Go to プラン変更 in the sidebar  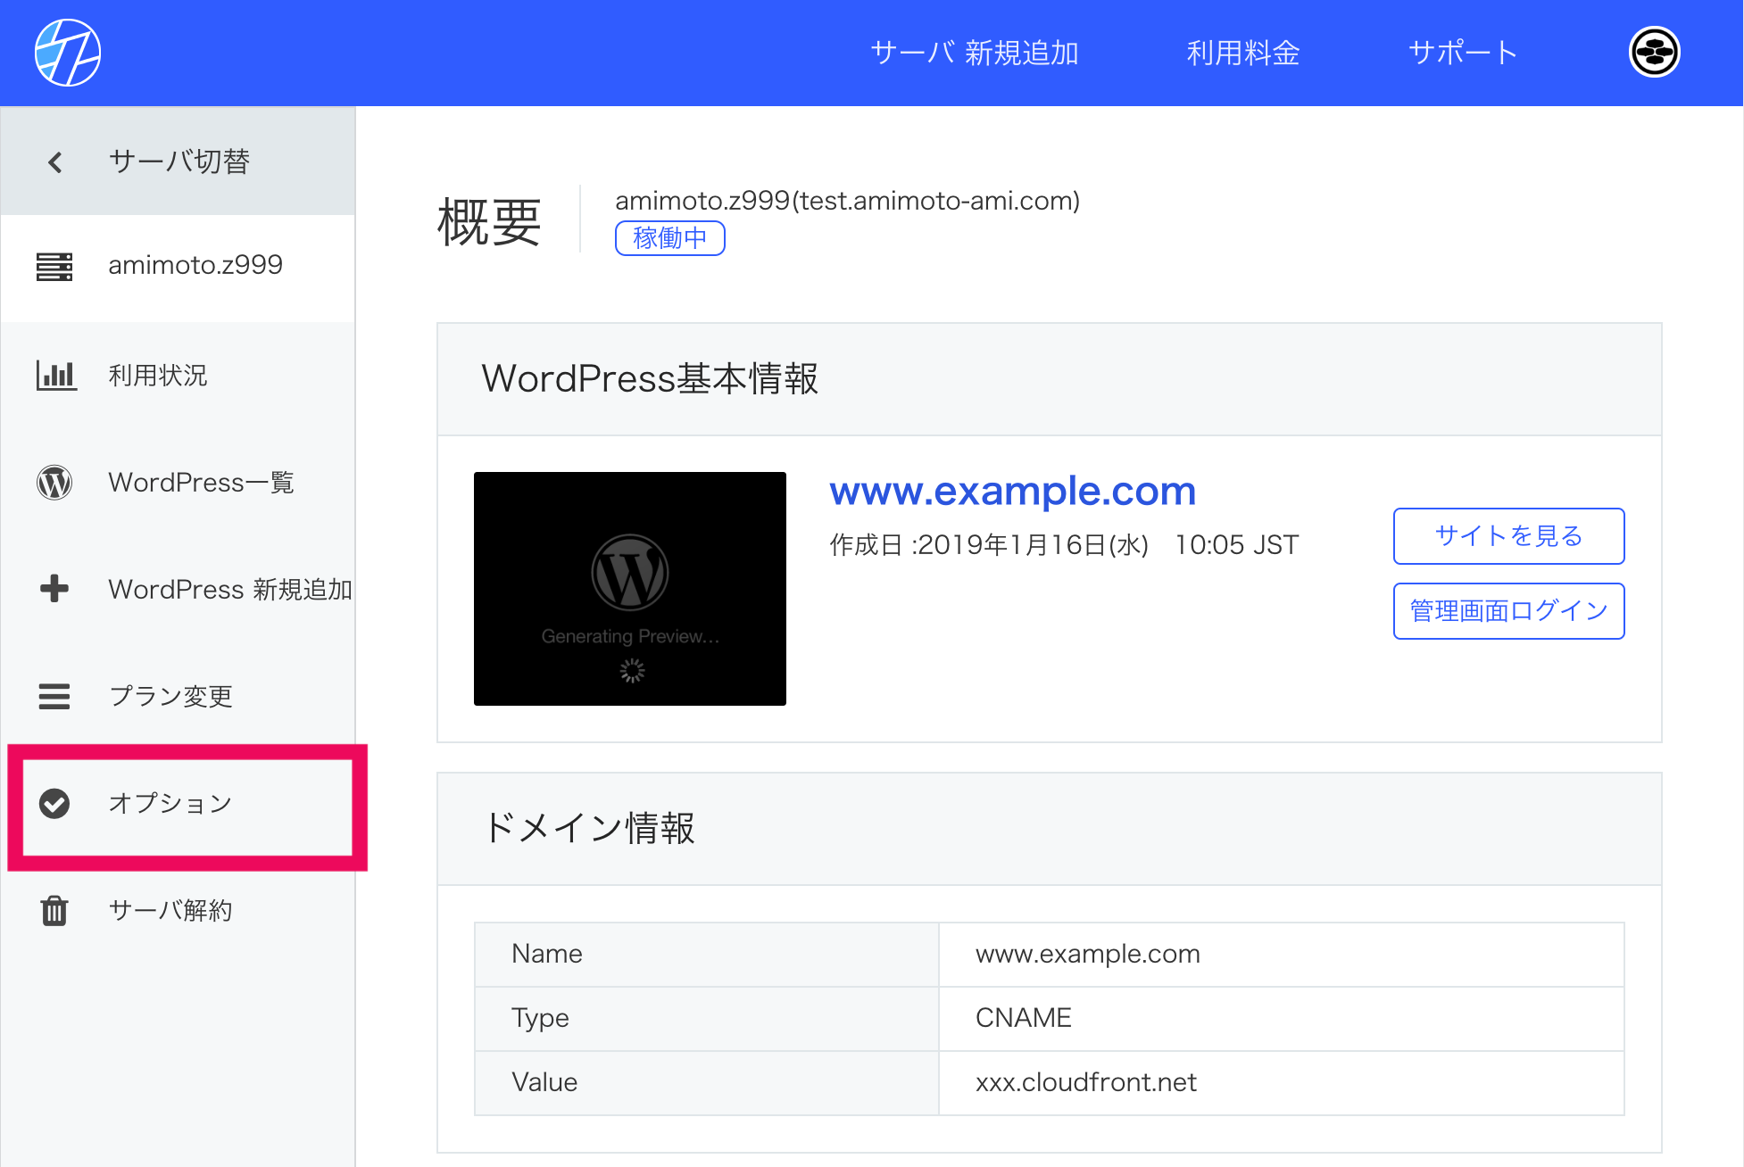pos(179,696)
